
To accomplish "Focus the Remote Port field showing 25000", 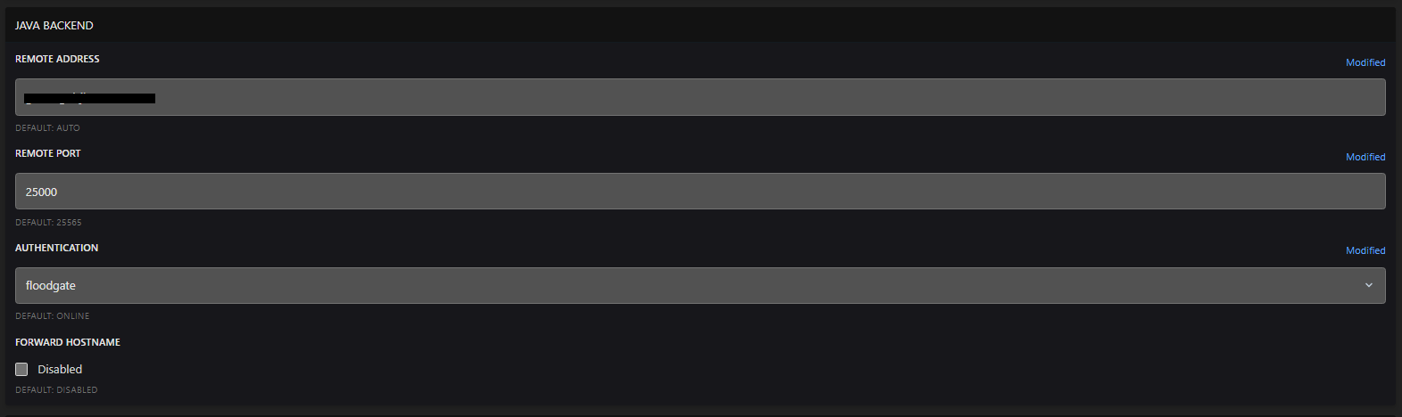I will [700, 192].
